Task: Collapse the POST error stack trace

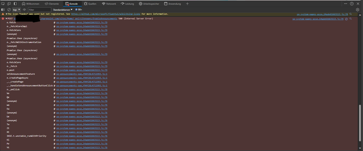Action: [x=7, y=19]
